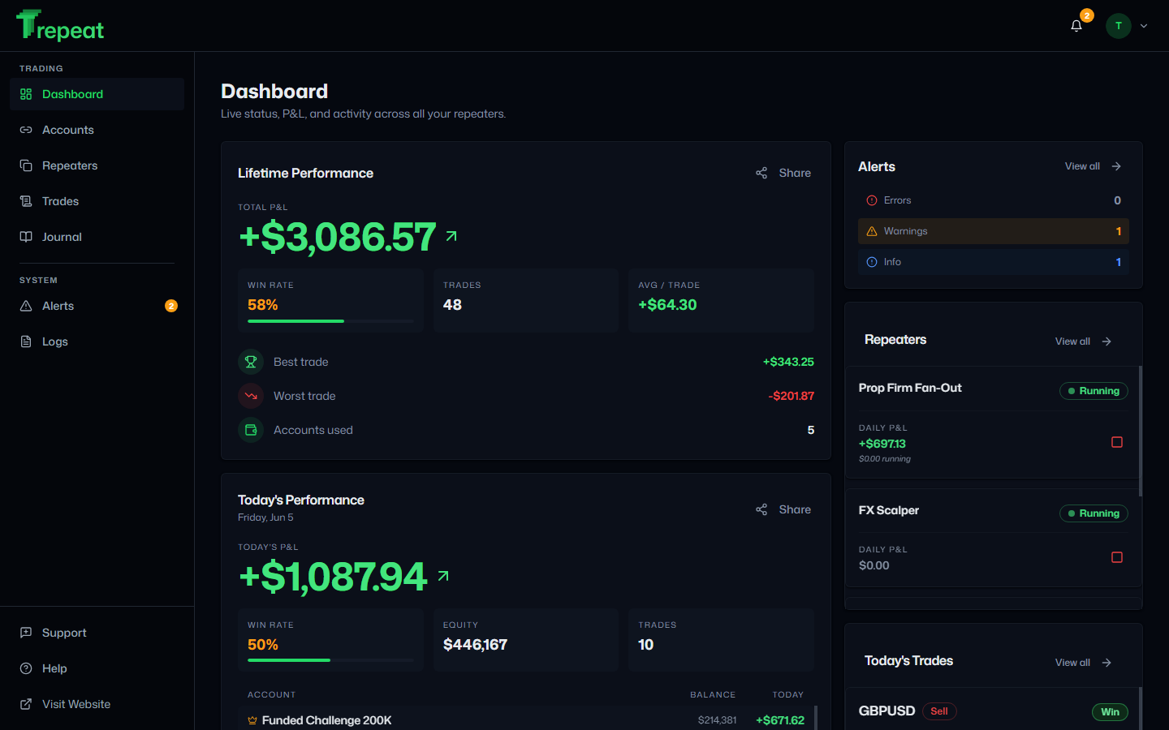Open the Funded Challenge 200K account row

click(526, 719)
